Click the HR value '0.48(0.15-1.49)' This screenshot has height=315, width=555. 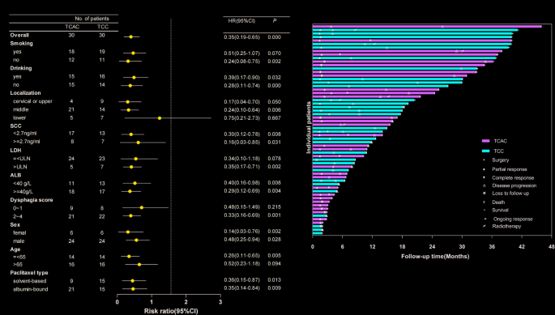point(241,207)
